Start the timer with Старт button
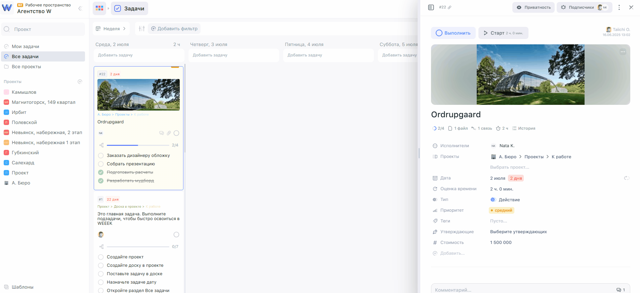The width and height of the screenshot is (640, 293). pos(503,33)
